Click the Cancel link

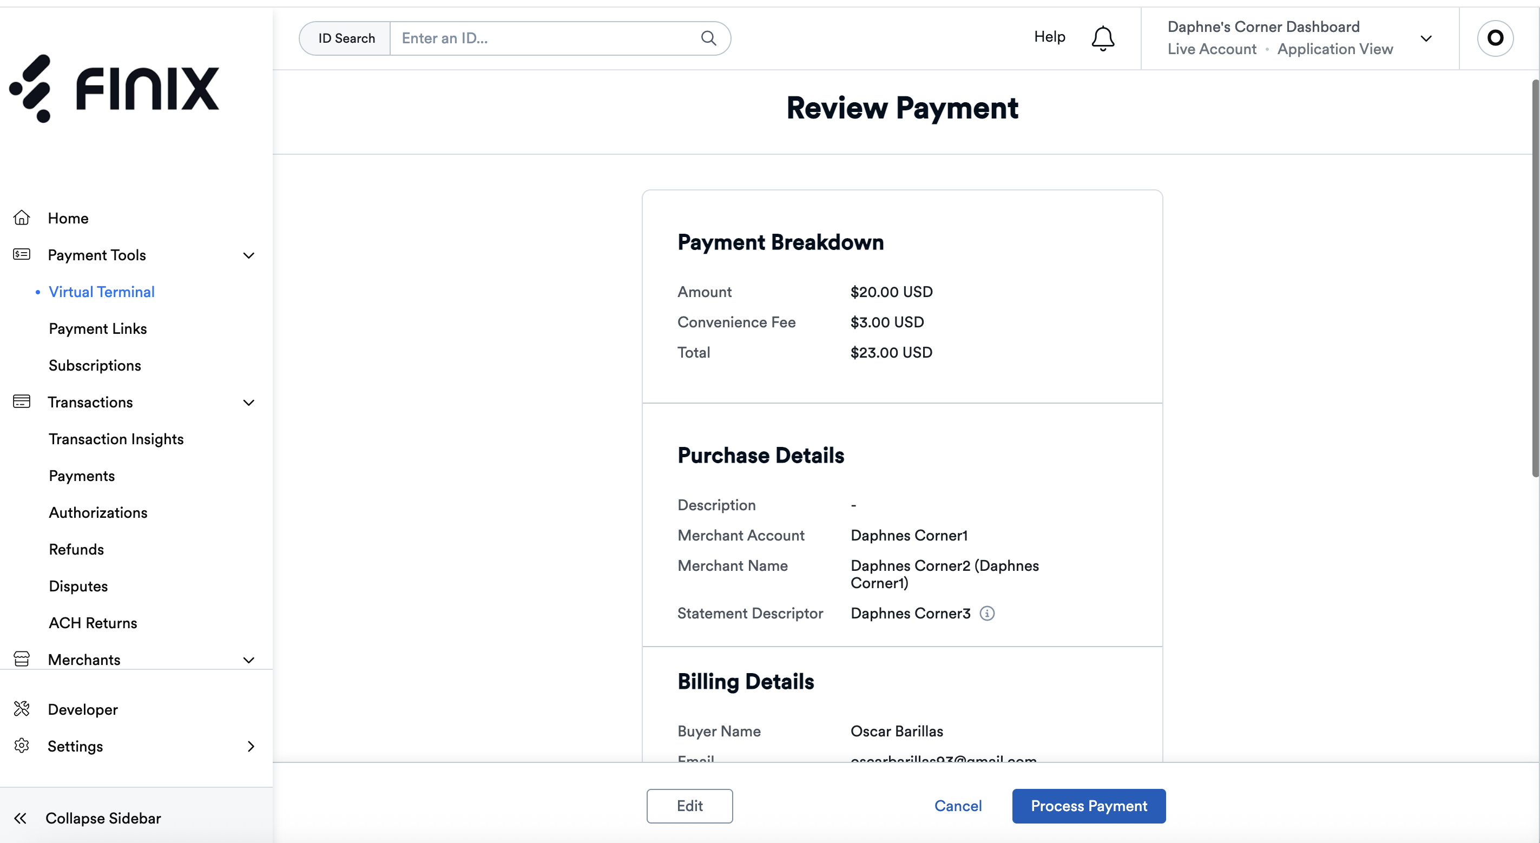tap(958, 806)
